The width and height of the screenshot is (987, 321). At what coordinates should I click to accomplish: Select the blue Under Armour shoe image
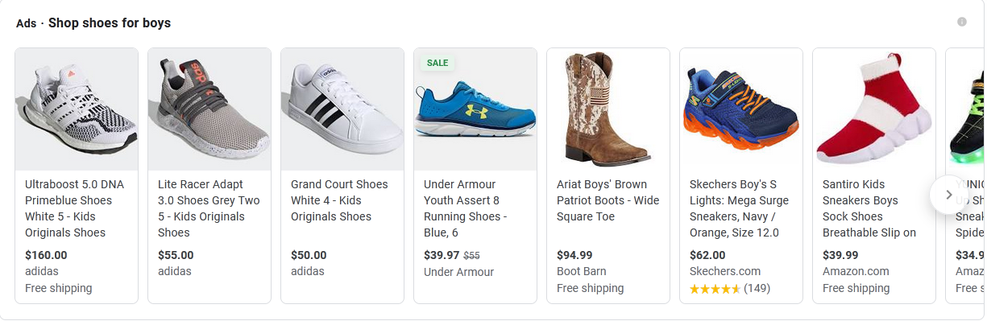[x=475, y=109]
